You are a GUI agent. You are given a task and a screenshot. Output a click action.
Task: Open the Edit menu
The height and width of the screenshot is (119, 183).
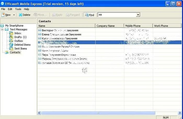pyautogui.click(x=10, y=9)
